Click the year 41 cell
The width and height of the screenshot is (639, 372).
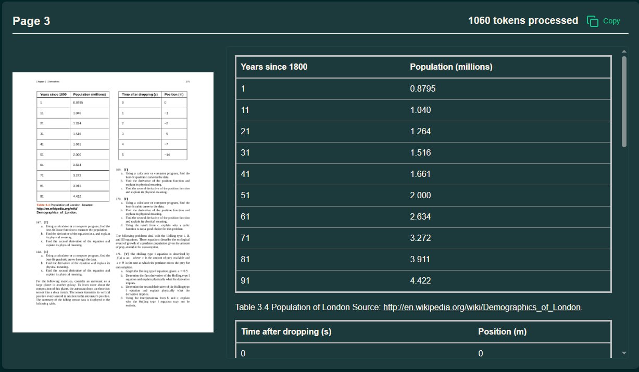[x=245, y=174]
